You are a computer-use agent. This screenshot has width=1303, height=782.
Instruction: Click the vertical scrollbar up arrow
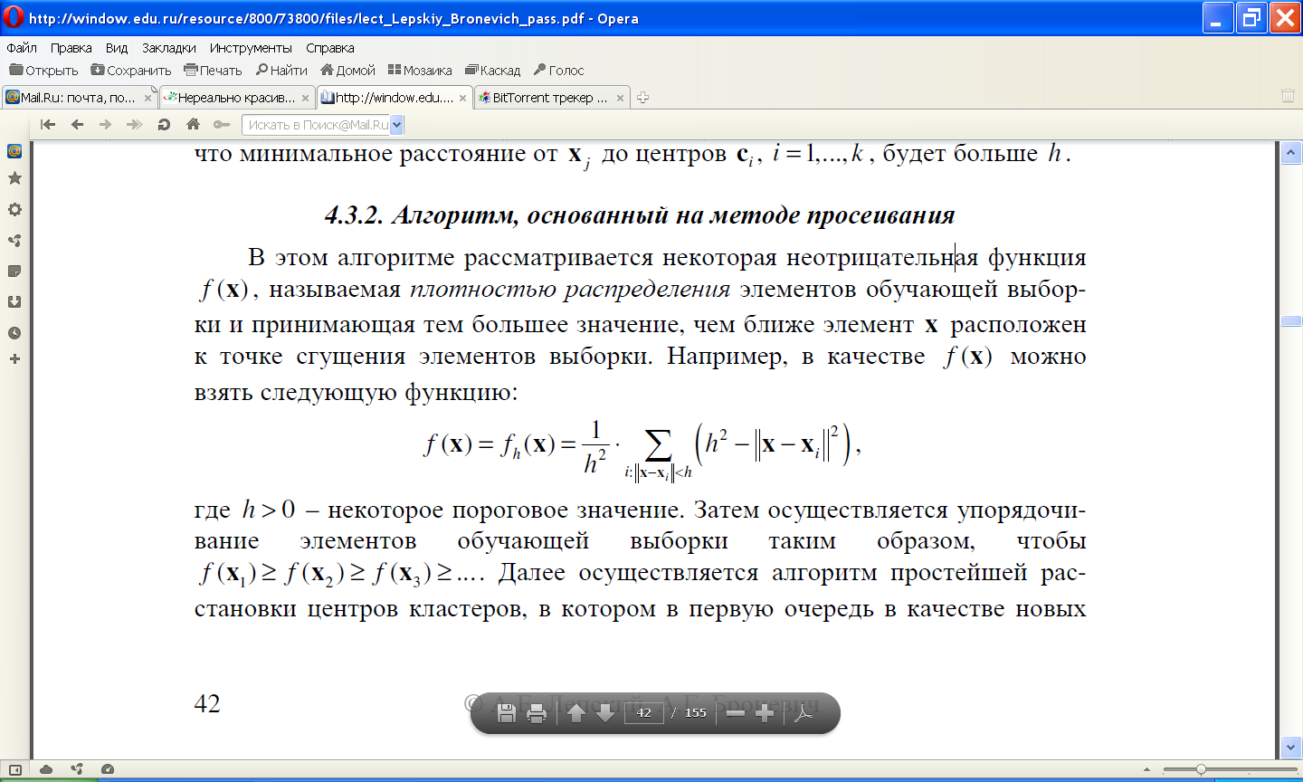pos(1291,153)
